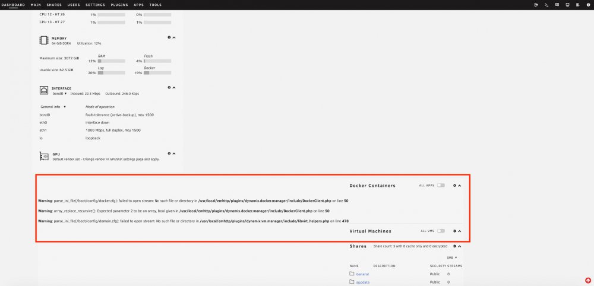The width and height of the screenshot is (594, 286).
Task: Toggle the ALL APPS switch
Action: (441, 186)
